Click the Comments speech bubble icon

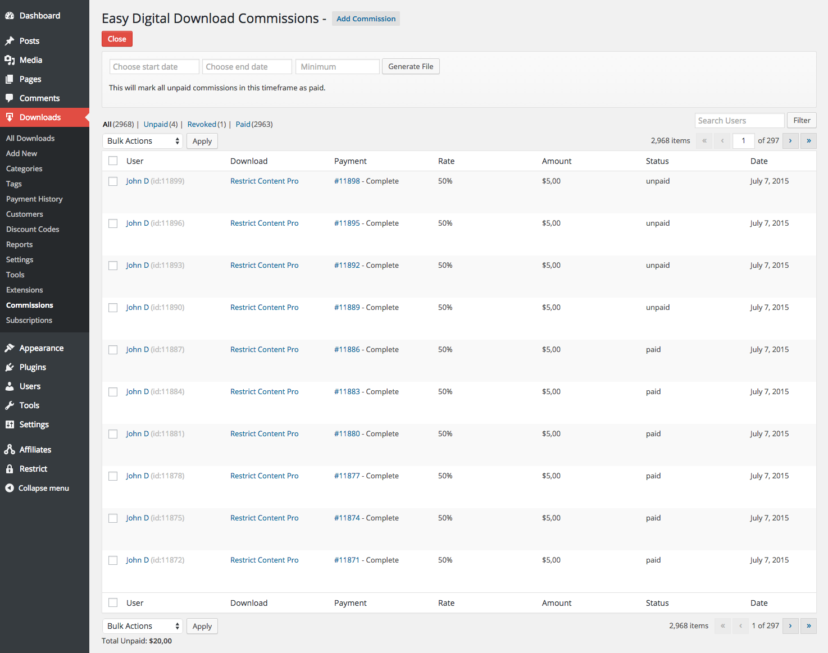point(10,98)
